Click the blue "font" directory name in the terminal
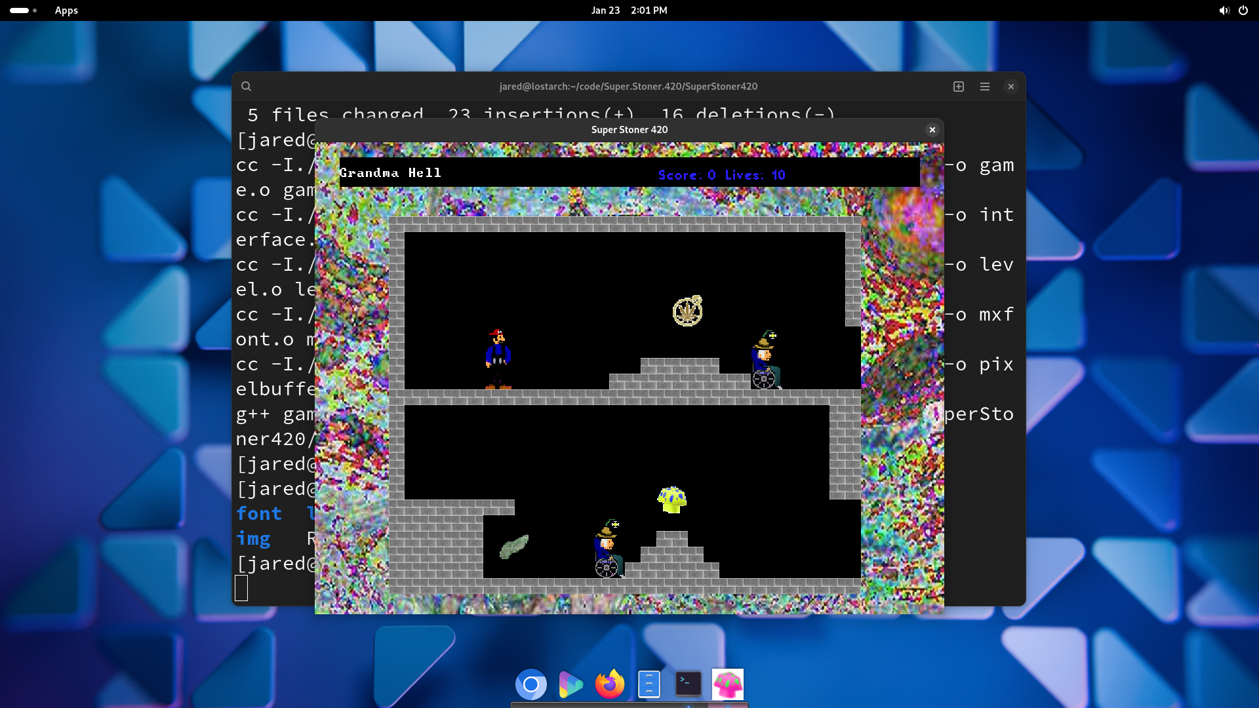Viewport: 1259px width, 708px height. 259,514
